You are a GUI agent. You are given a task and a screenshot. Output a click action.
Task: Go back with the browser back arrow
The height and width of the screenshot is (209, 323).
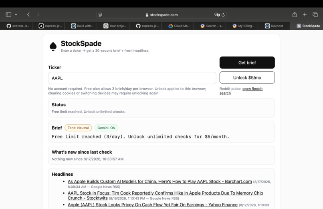click(28, 14)
